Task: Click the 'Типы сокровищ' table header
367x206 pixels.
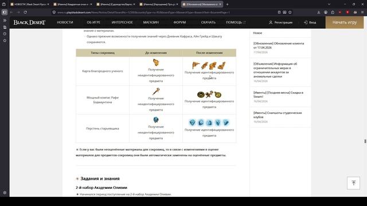Action: 103,53
